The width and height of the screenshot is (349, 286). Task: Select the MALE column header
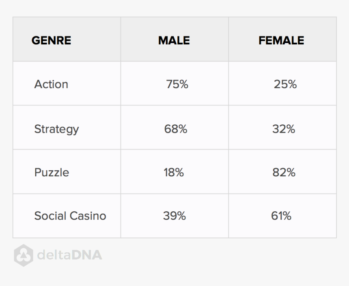174,41
